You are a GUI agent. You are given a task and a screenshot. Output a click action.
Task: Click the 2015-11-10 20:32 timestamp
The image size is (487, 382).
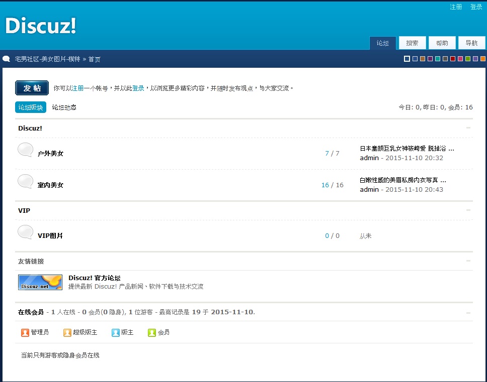pyautogui.click(x=415, y=158)
